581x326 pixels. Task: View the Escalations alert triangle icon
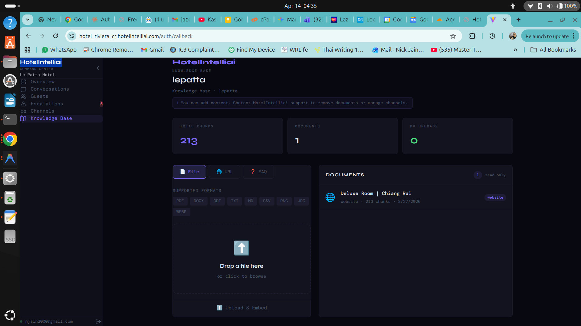tap(24, 104)
